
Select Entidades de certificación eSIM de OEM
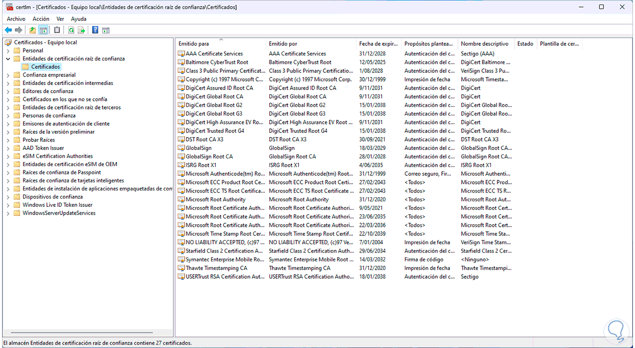click(69, 164)
